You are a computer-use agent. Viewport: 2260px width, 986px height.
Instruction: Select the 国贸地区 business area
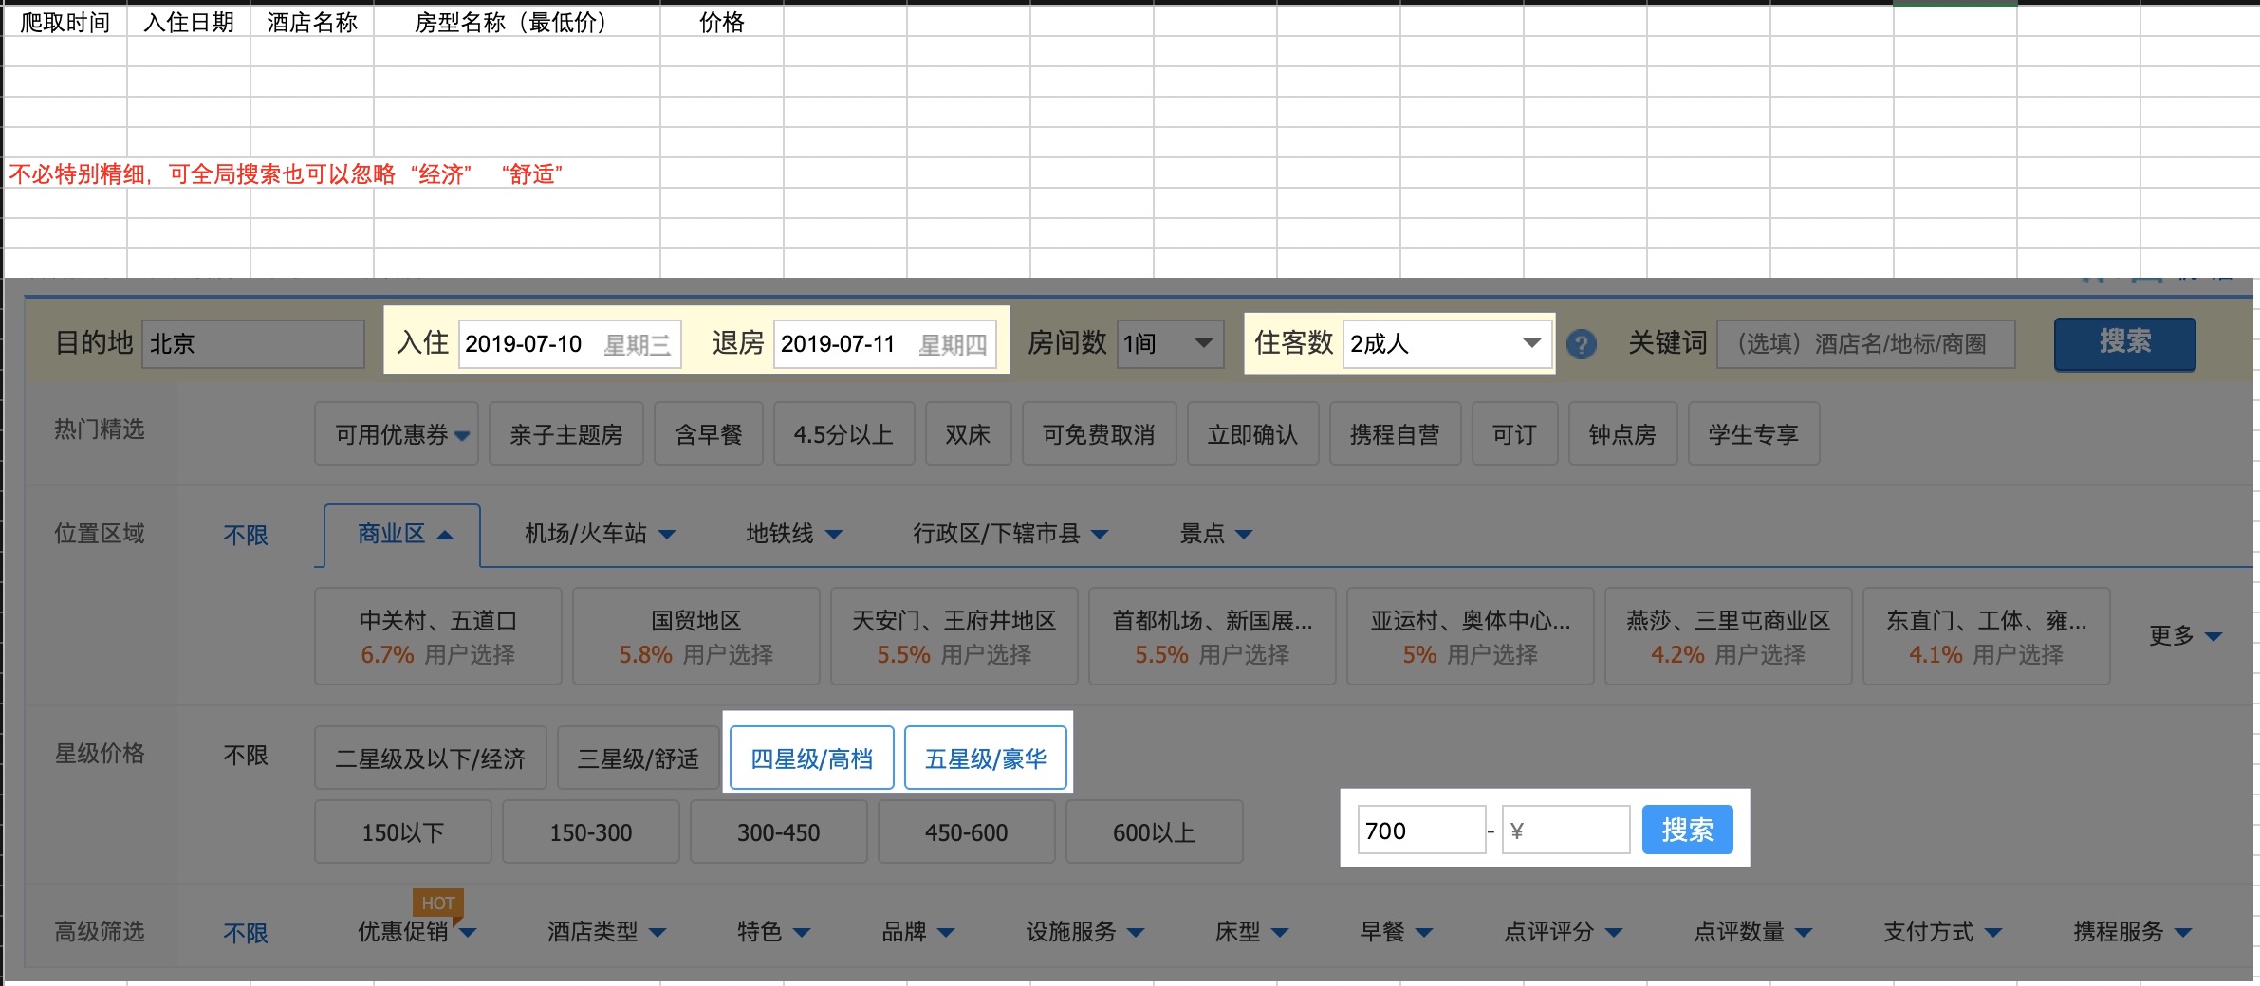[696, 636]
